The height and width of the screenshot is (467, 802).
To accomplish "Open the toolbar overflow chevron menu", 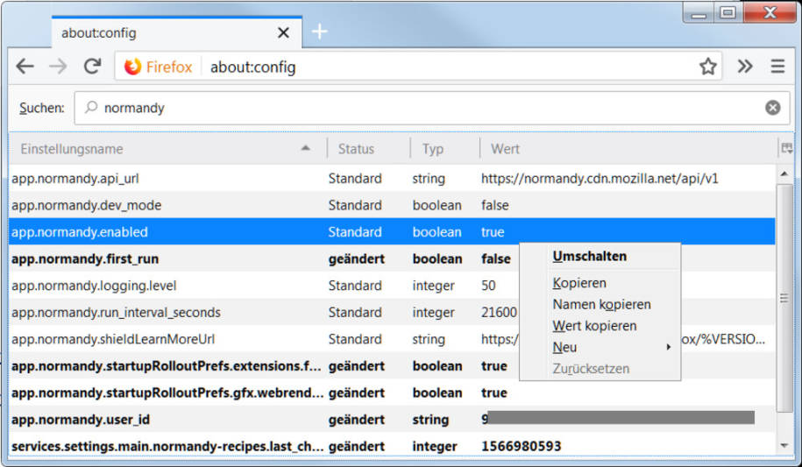I will click(745, 67).
